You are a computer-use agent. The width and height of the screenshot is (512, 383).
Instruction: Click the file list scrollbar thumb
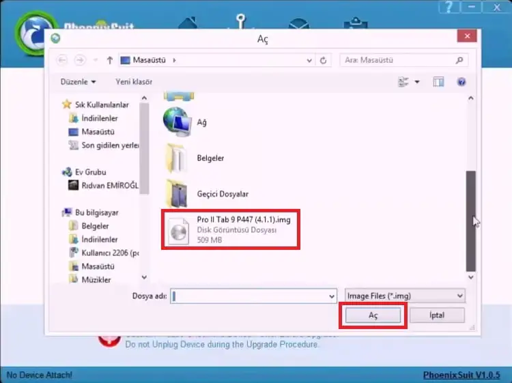click(x=471, y=221)
